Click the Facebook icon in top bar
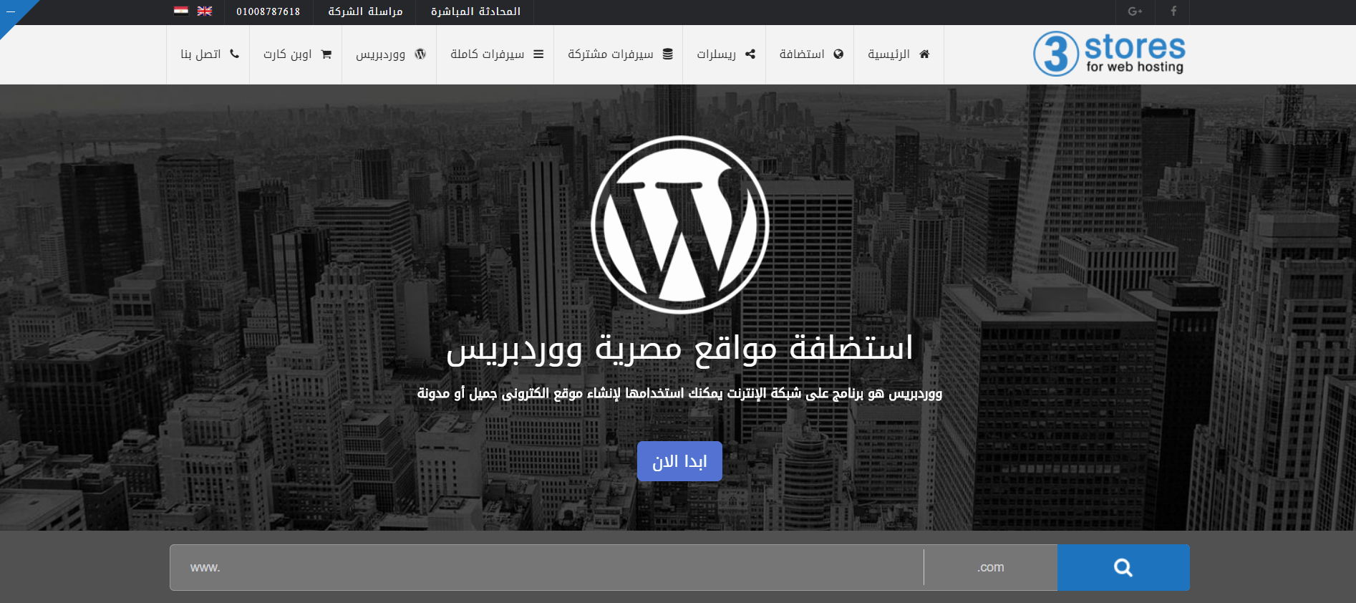The image size is (1356, 603). point(1173,11)
